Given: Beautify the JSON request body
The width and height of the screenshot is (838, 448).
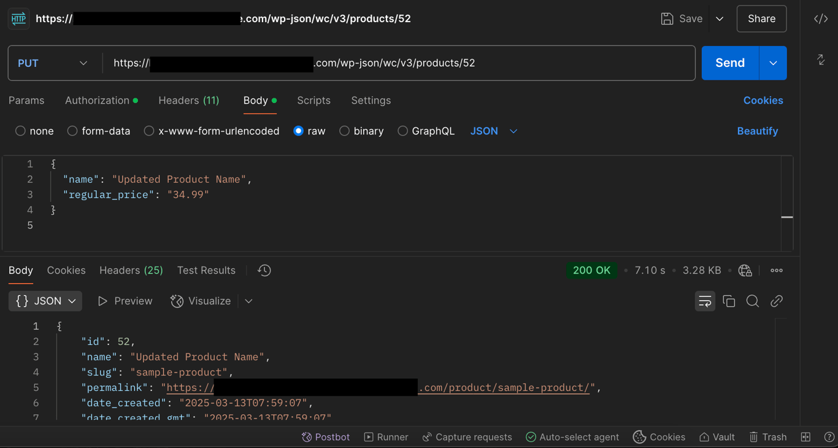Looking at the screenshot, I should [758, 131].
